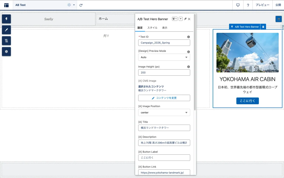
Task: Switch to the スタイル tab
Action: point(152,28)
